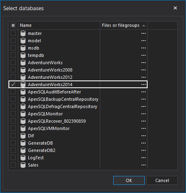The image size is (186, 193).
Task: Click the Dif database icon
Action: click(23, 136)
